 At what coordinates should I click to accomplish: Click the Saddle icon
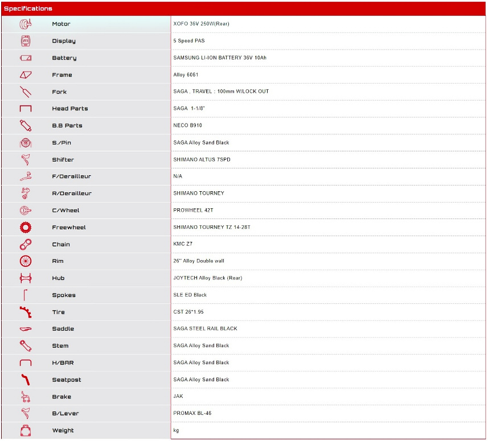pyautogui.click(x=26, y=329)
